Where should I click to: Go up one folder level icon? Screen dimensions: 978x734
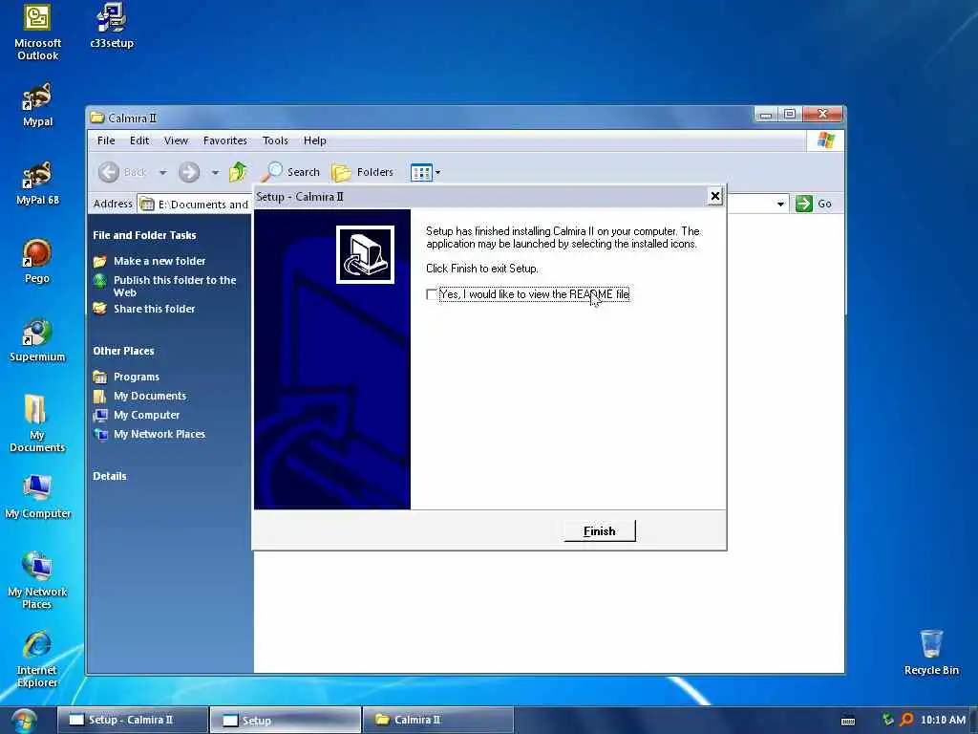(x=238, y=172)
